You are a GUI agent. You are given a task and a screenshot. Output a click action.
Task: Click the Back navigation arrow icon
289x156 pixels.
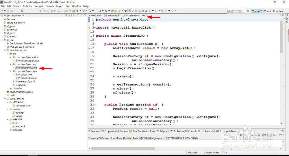[166, 11]
